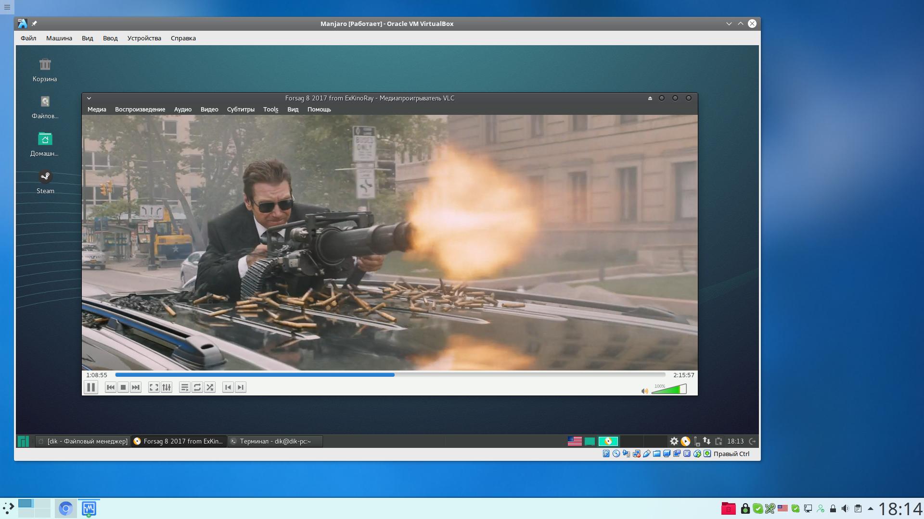Viewport: 924px width, 519px height.
Task: Toggle VLC fullscreen mode
Action: pyautogui.click(x=154, y=387)
